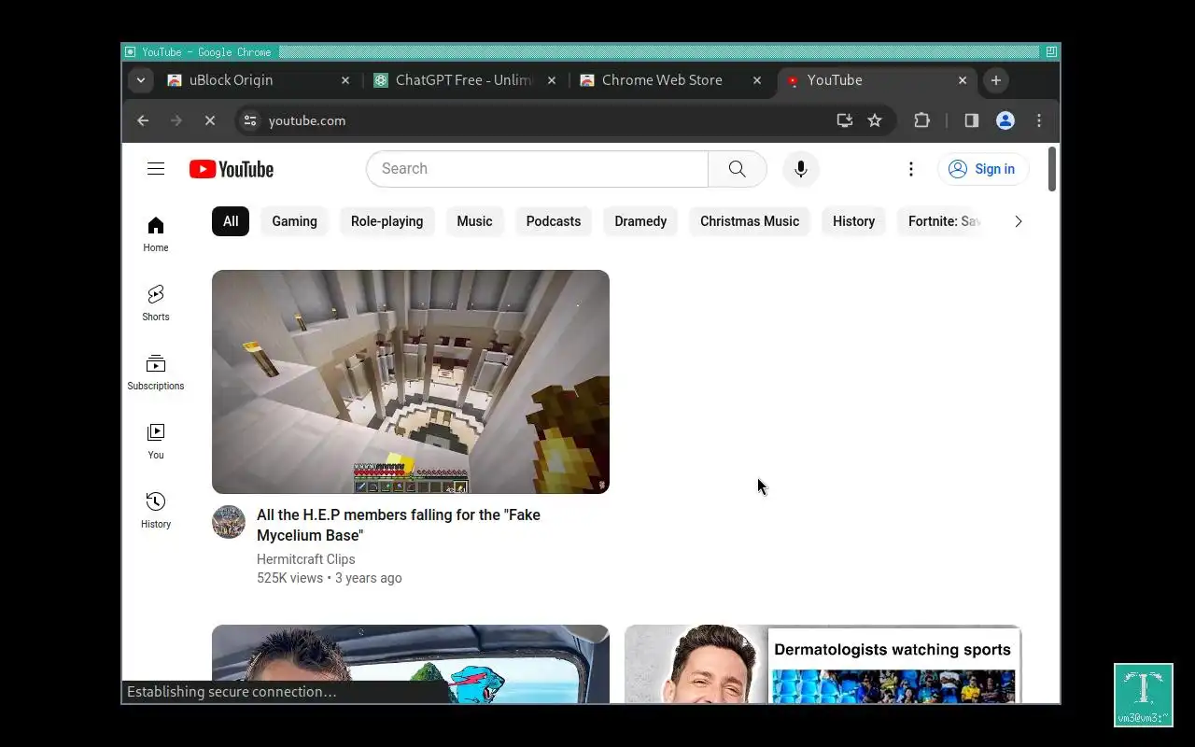Image resolution: width=1195 pixels, height=747 pixels.
Task: Go to Home in the sidebar
Action: pyautogui.click(x=156, y=233)
